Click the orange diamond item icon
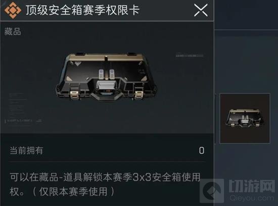Screen dimensions: 278x206 (13, 10)
